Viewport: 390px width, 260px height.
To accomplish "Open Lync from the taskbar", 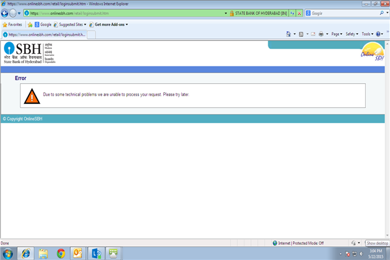I will tap(96, 253).
